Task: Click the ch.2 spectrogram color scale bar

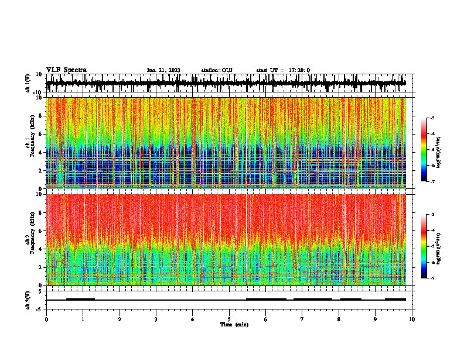Action: pyautogui.click(x=424, y=246)
